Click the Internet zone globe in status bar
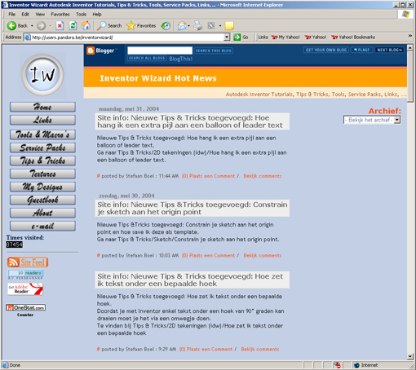The width and height of the screenshot is (416, 370). coord(356,365)
